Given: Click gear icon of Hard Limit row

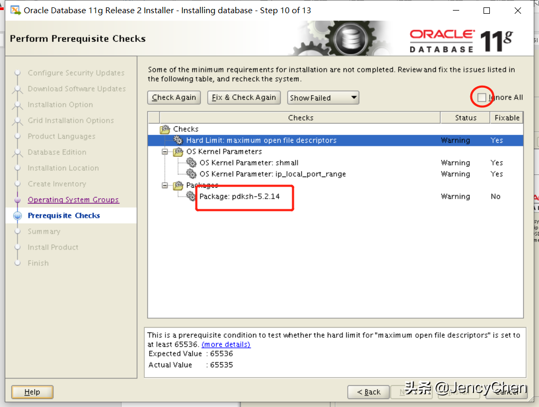Looking at the screenshot, I should tap(178, 140).
